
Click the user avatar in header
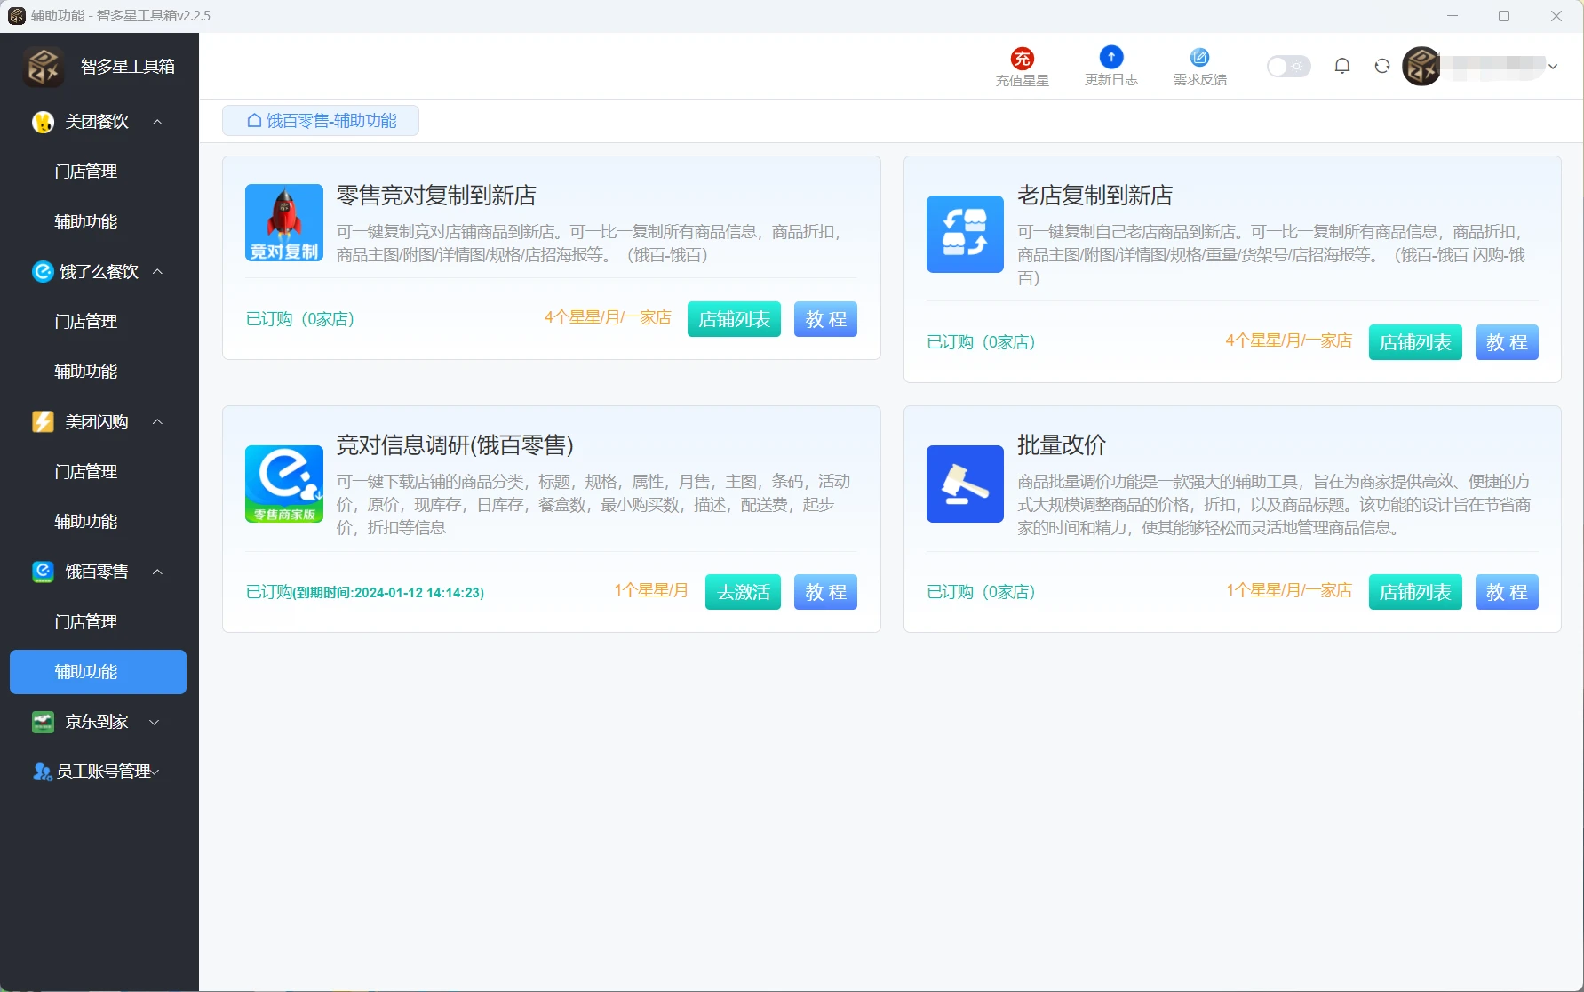pyautogui.click(x=1421, y=66)
